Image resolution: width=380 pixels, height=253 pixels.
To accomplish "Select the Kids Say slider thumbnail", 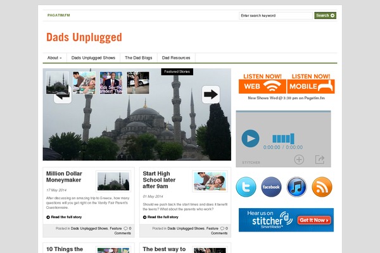I will tap(111, 83).
